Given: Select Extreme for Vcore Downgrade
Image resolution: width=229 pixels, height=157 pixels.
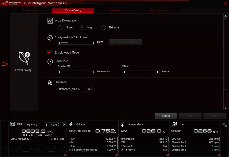Looking at the screenshot, I should pos(104,28).
